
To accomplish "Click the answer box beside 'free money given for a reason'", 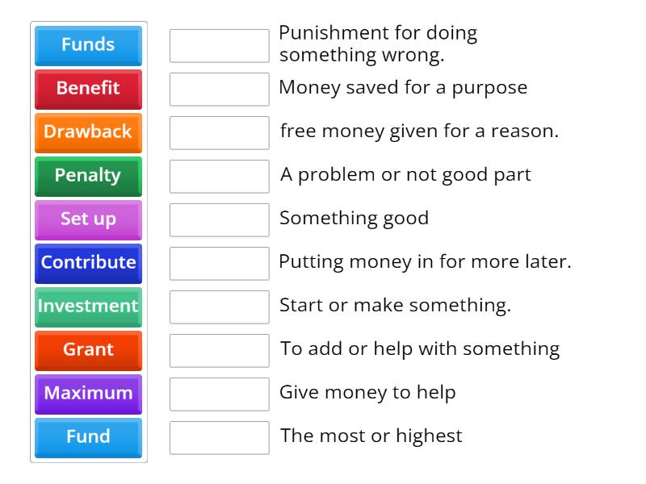I will [219, 132].
